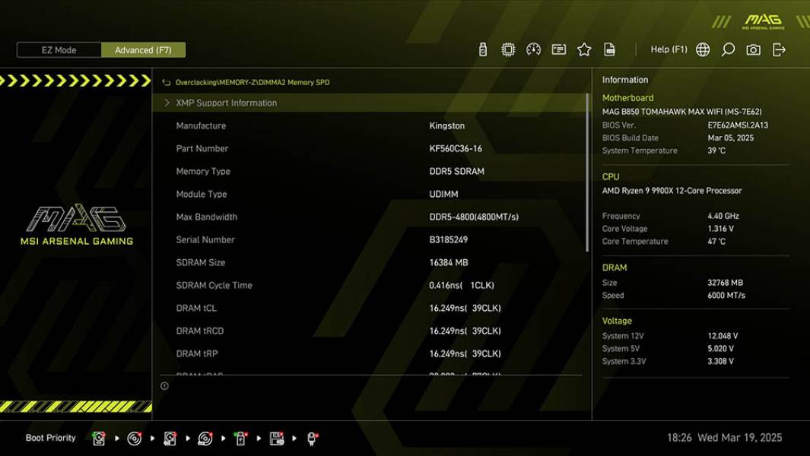The image size is (810, 456).
Task: Click the System 12V 12.048 V reading
Action: click(723, 336)
